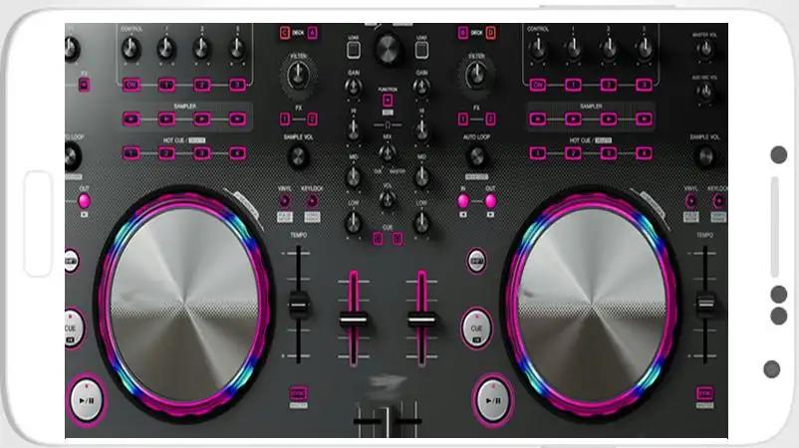Image resolution: width=799 pixels, height=448 pixels.
Task: Trigger fourth sampler pad on left deck
Action: tap(237, 119)
